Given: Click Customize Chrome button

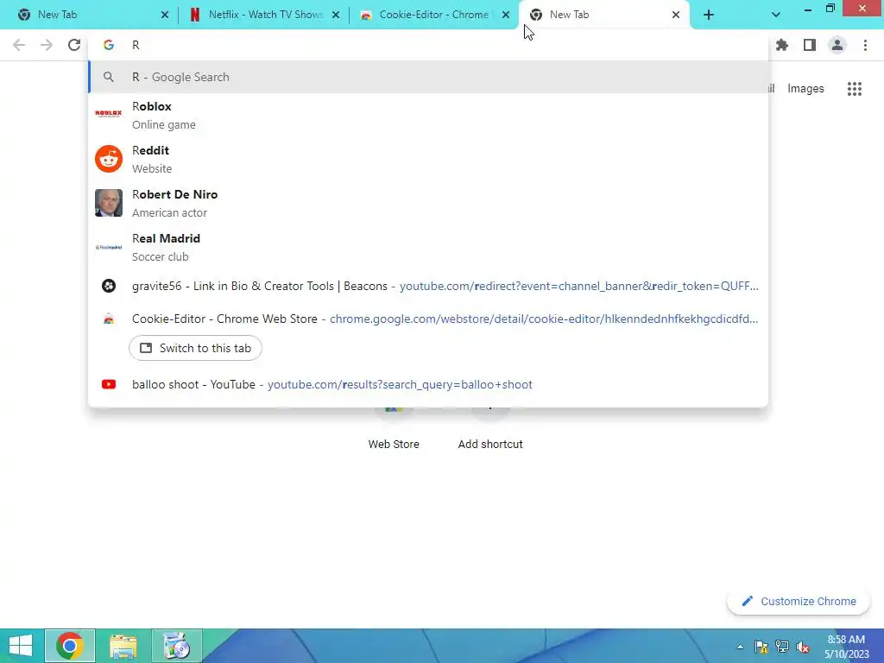Looking at the screenshot, I should pos(799,602).
